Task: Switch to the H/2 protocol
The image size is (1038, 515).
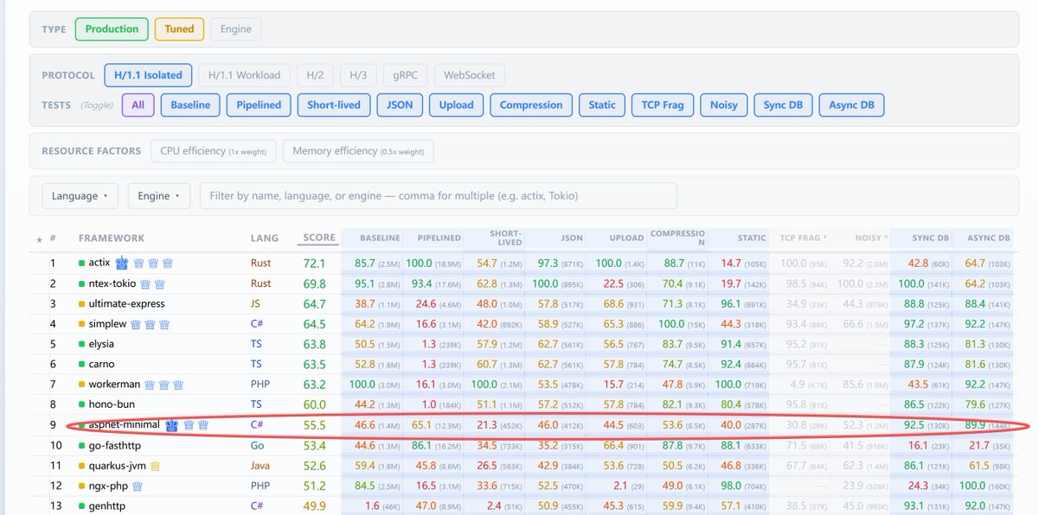Action: [x=315, y=75]
